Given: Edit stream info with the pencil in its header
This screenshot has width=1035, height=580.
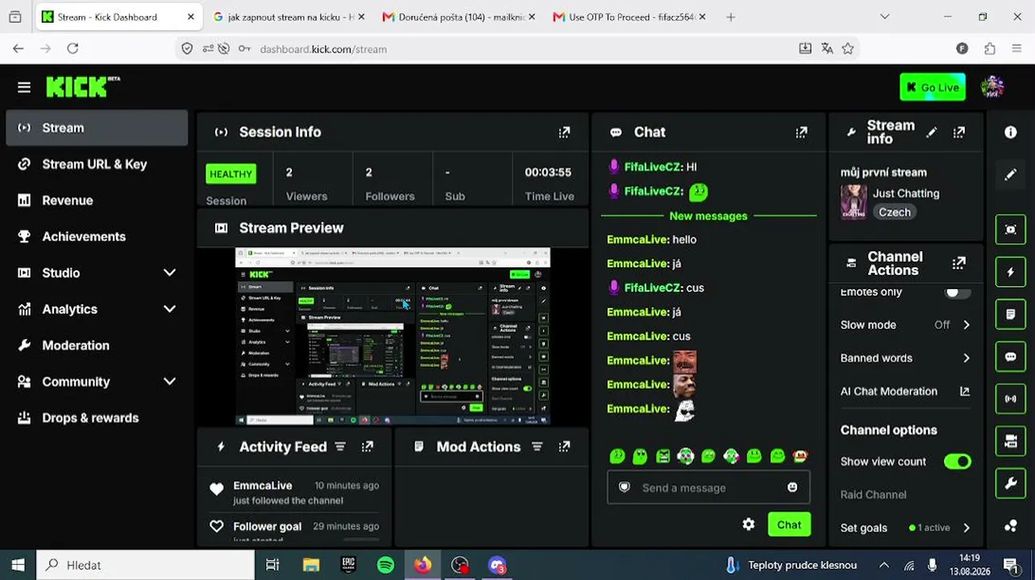Looking at the screenshot, I should coord(932,132).
